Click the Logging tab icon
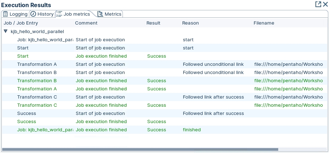 [x=5, y=14]
